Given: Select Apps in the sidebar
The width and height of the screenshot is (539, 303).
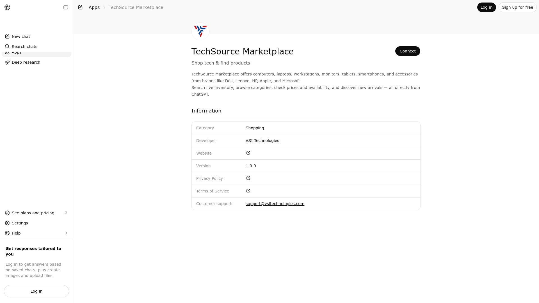Looking at the screenshot, I should (36, 54).
